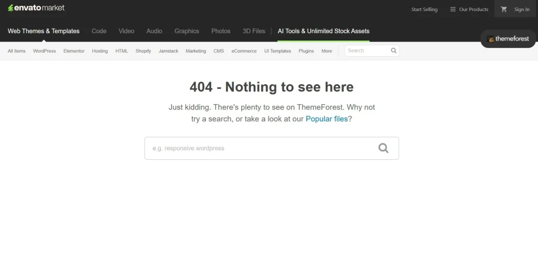Switch to the Graphics tab
The image size is (538, 253).
pos(187,31)
